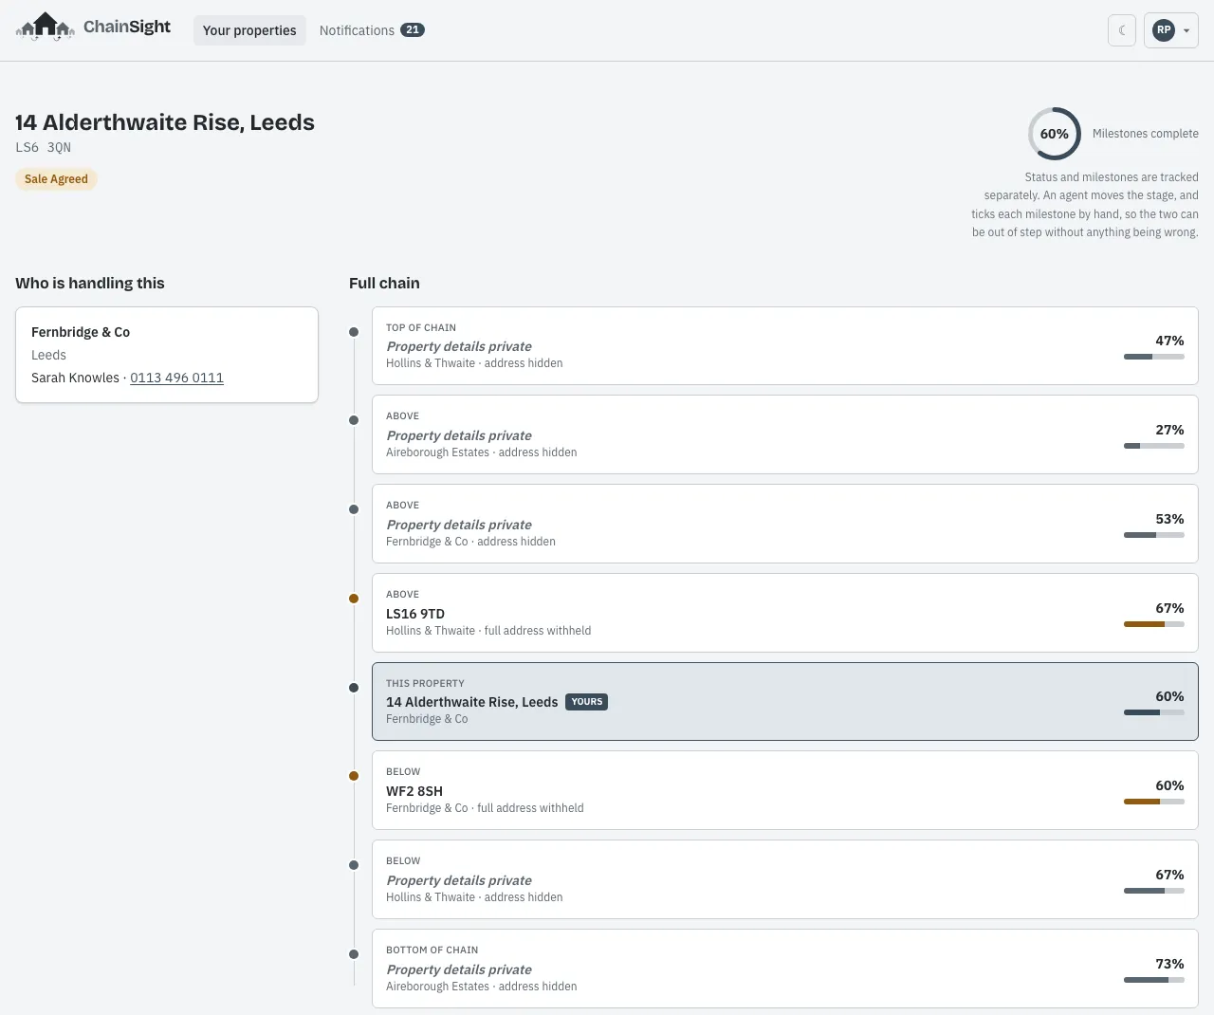Select the top of chain timeline dot

click(x=354, y=332)
